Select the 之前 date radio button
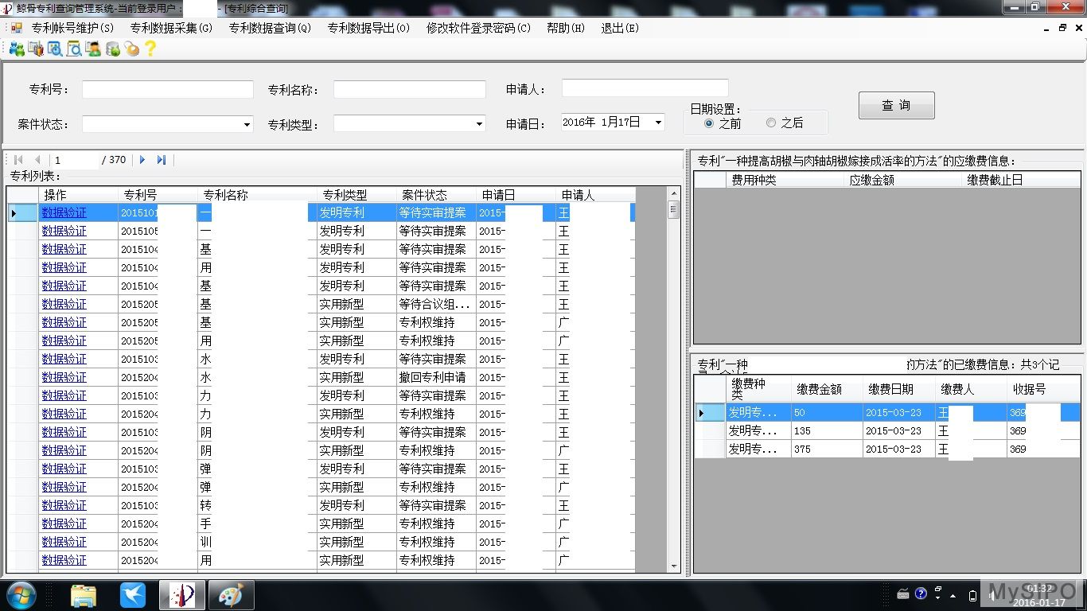The image size is (1087, 611). (709, 123)
